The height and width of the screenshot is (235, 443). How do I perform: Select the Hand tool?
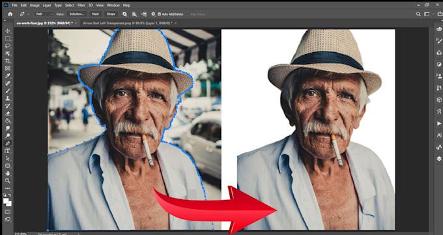pos(8,173)
